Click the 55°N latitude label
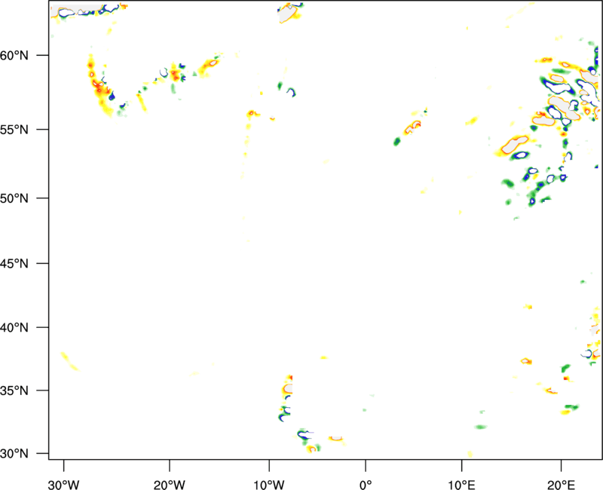Viewport: 603px width, 490px height. tap(14, 130)
